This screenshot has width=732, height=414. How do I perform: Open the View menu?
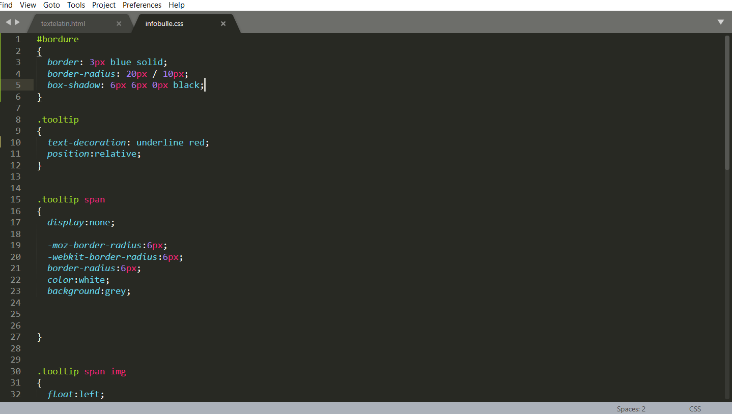coord(28,5)
